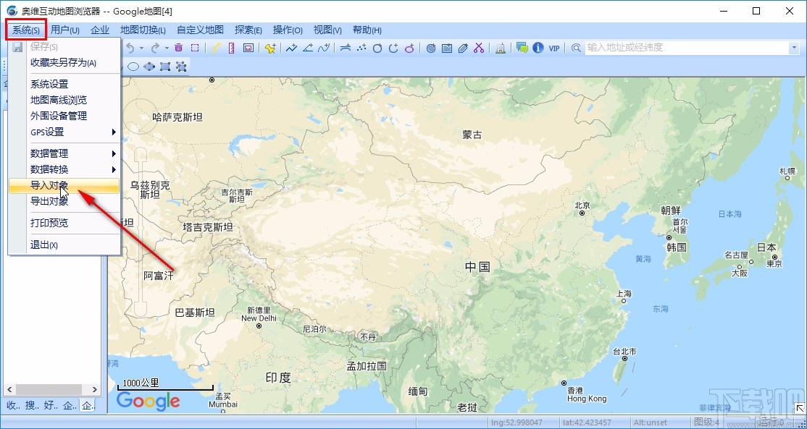The width and height of the screenshot is (807, 429).
Task: Open the 企业 menu
Action: [x=100, y=30]
